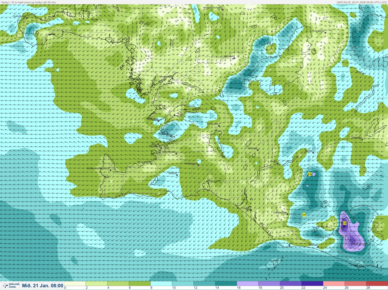Click the Hólmsheiði station label

pyautogui.click(x=169, y=152)
